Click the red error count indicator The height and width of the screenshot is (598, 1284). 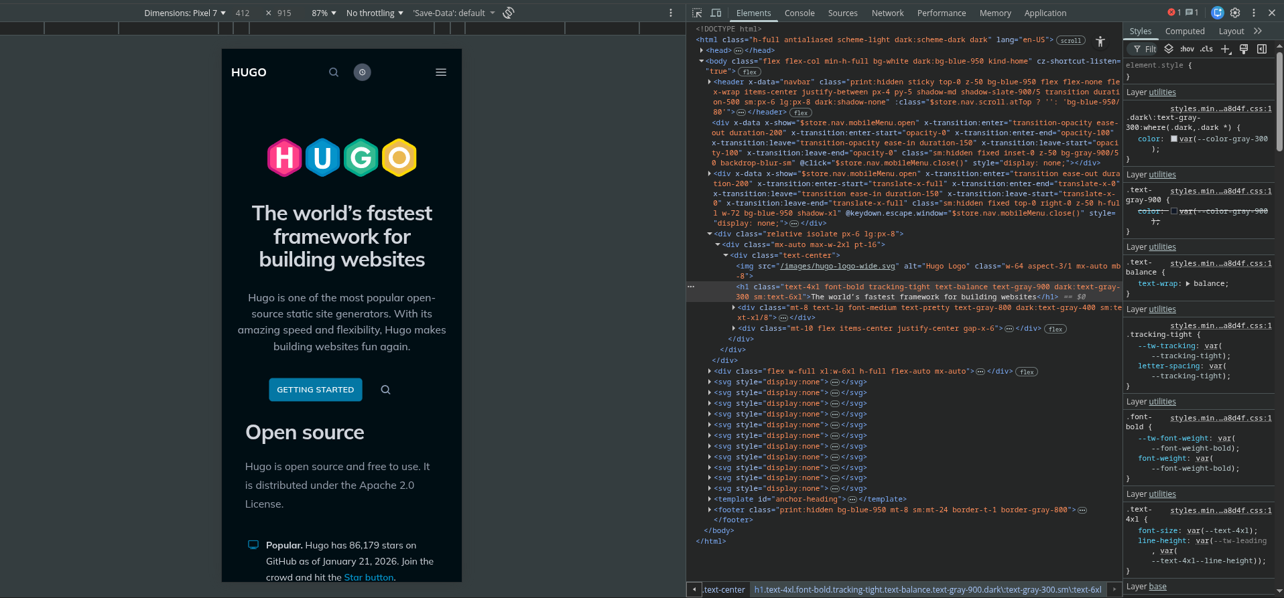pos(1174,12)
